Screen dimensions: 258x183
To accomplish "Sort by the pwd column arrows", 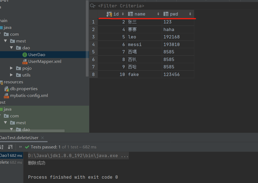I will click(190, 14).
